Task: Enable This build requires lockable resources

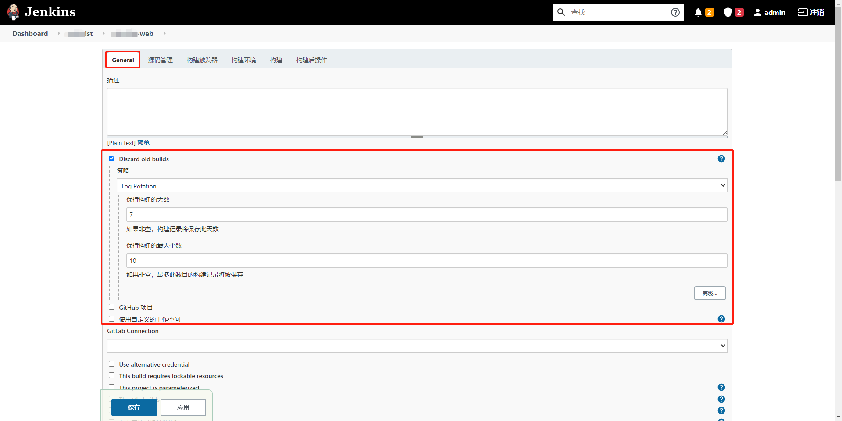Action: [111, 375]
